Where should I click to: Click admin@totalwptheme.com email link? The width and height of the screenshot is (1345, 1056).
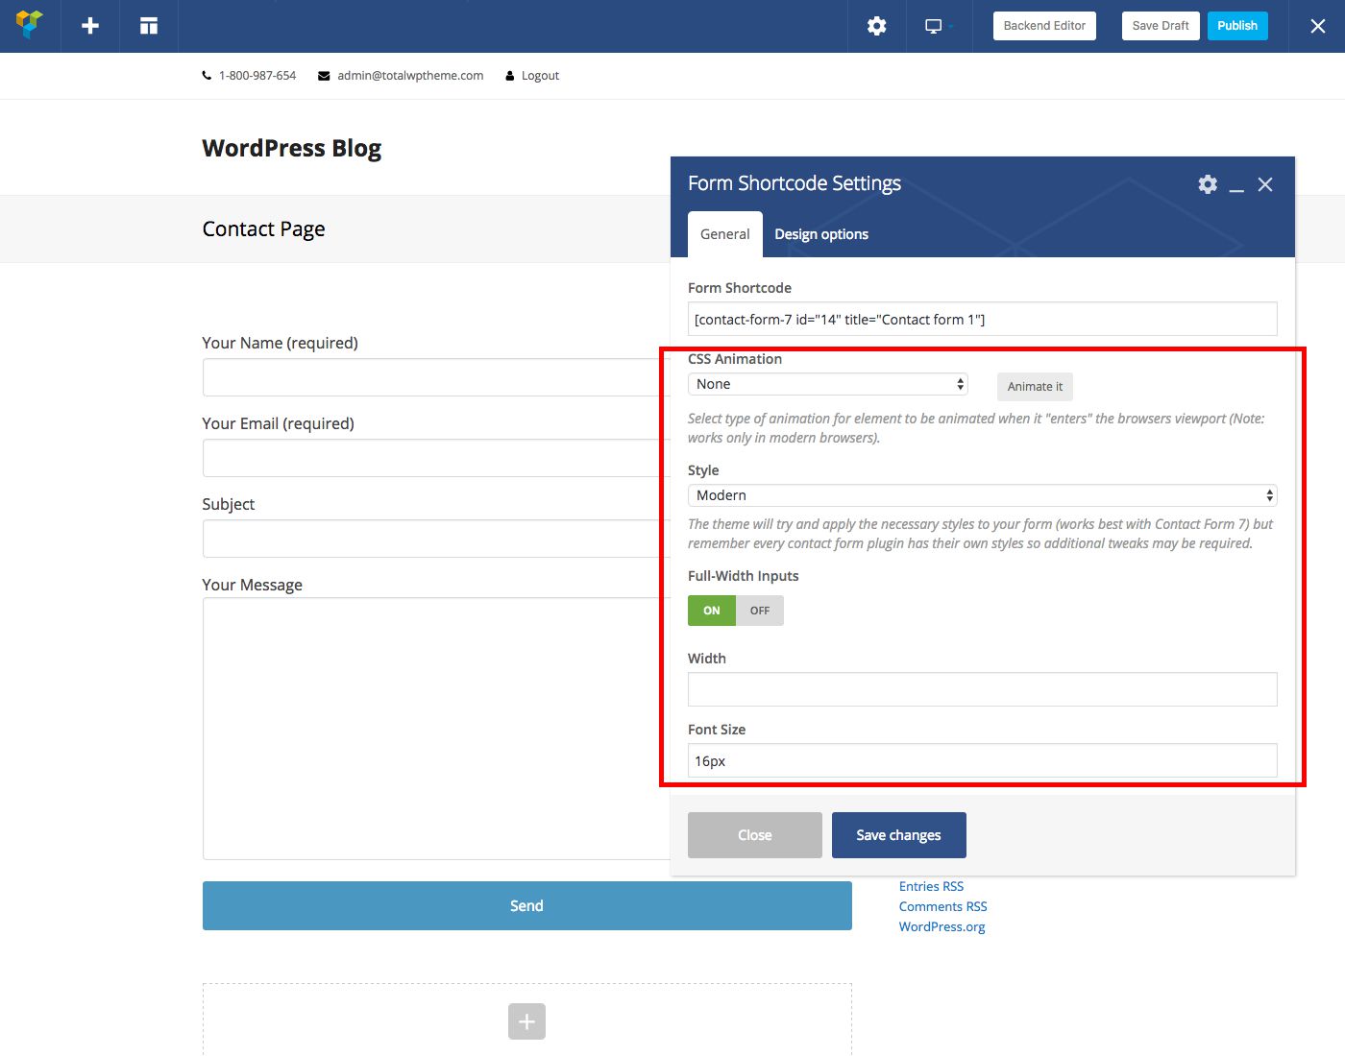click(410, 76)
